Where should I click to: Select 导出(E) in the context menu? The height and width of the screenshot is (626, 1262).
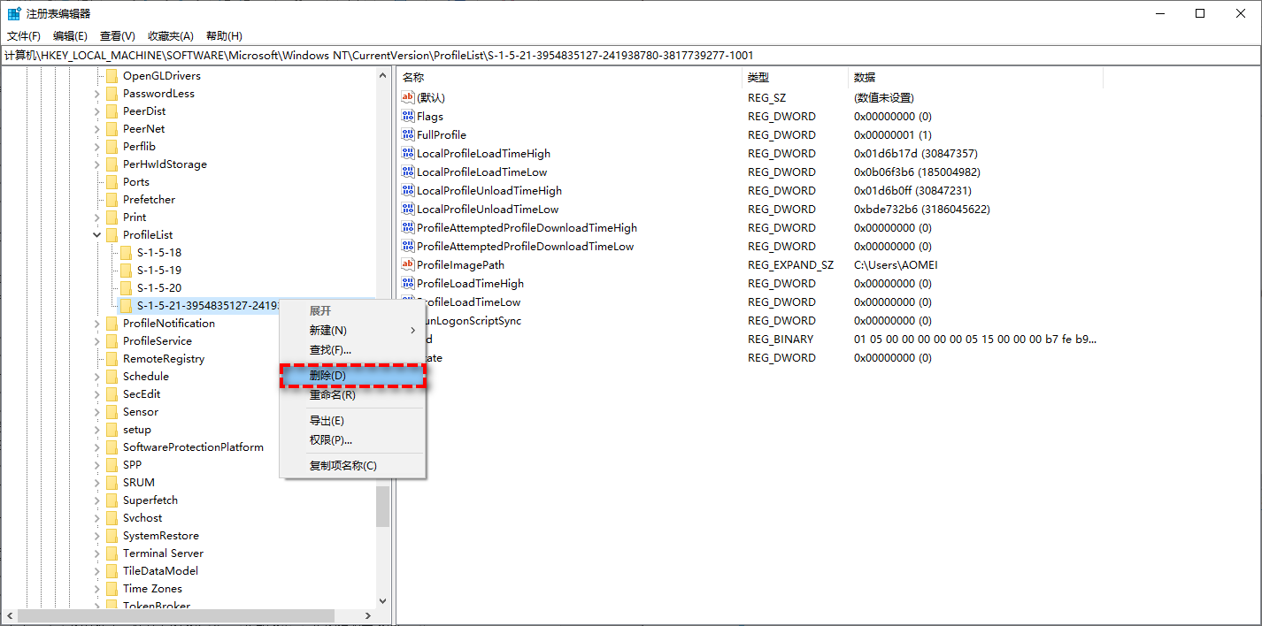(x=327, y=421)
